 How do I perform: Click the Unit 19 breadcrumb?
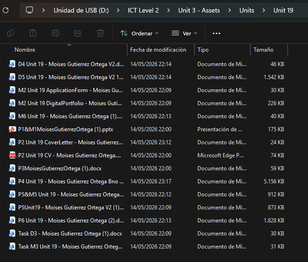[283, 10]
